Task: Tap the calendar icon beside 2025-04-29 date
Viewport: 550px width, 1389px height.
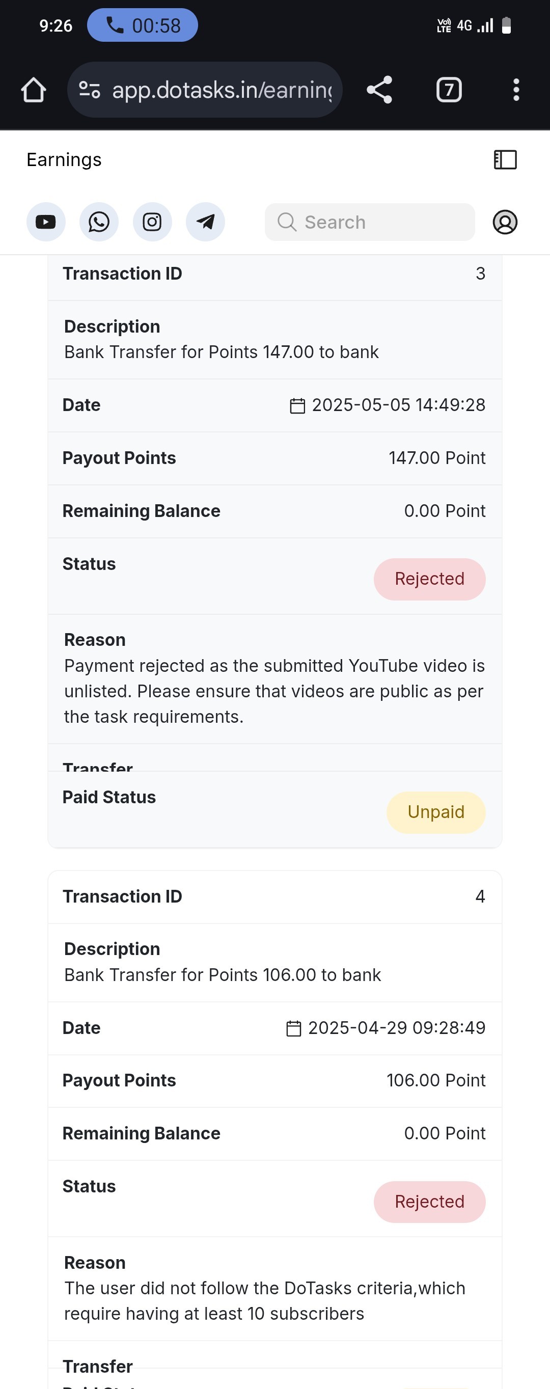Action: click(x=293, y=1028)
